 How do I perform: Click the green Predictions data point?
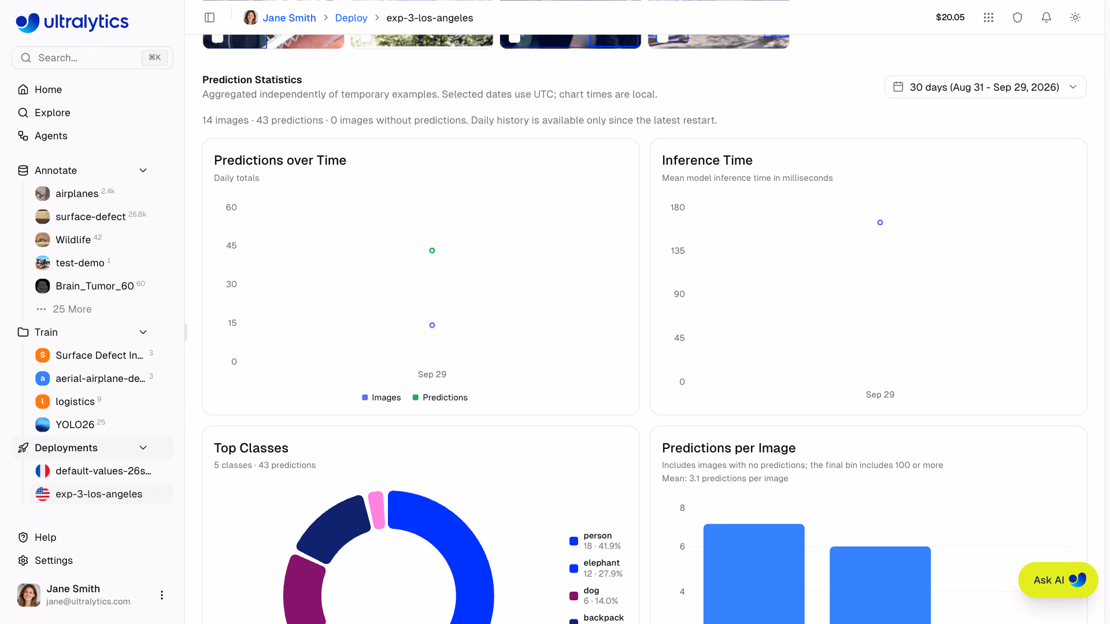pos(432,251)
